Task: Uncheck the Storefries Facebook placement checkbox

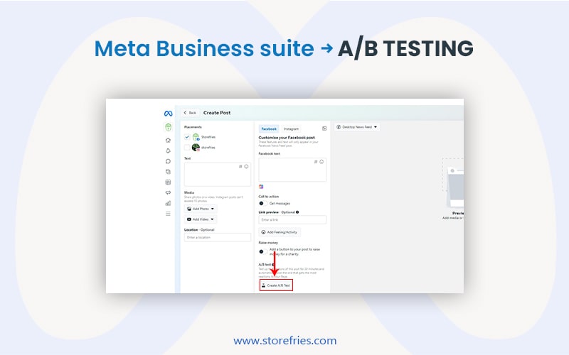Action: pyautogui.click(x=187, y=136)
